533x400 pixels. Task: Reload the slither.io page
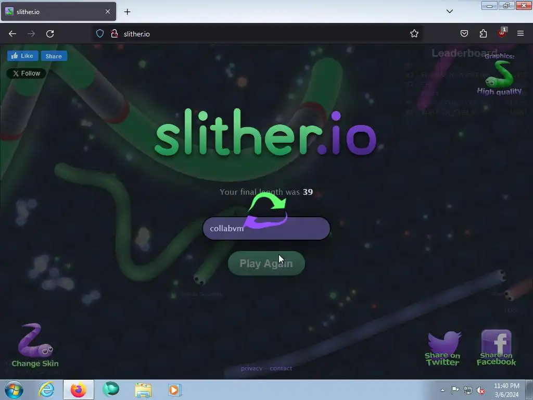point(50,34)
